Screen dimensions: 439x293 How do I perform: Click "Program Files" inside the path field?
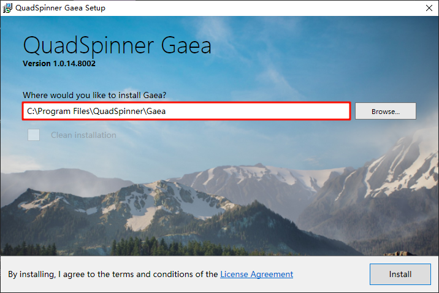[63, 111]
